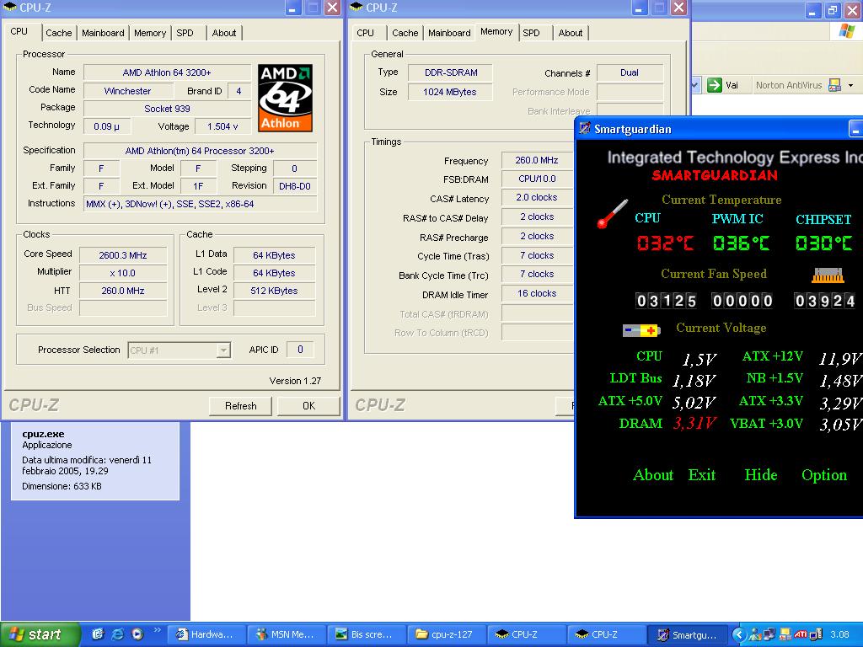Click the Revision value 'DH8-D0'
The width and height of the screenshot is (863, 647).
(x=294, y=186)
